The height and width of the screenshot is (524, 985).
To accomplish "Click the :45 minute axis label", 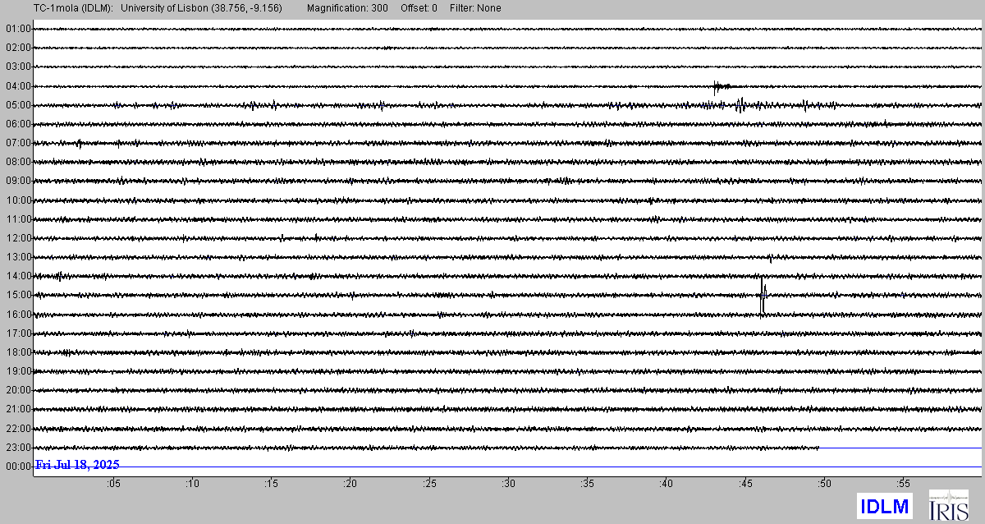I will [x=744, y=484].
